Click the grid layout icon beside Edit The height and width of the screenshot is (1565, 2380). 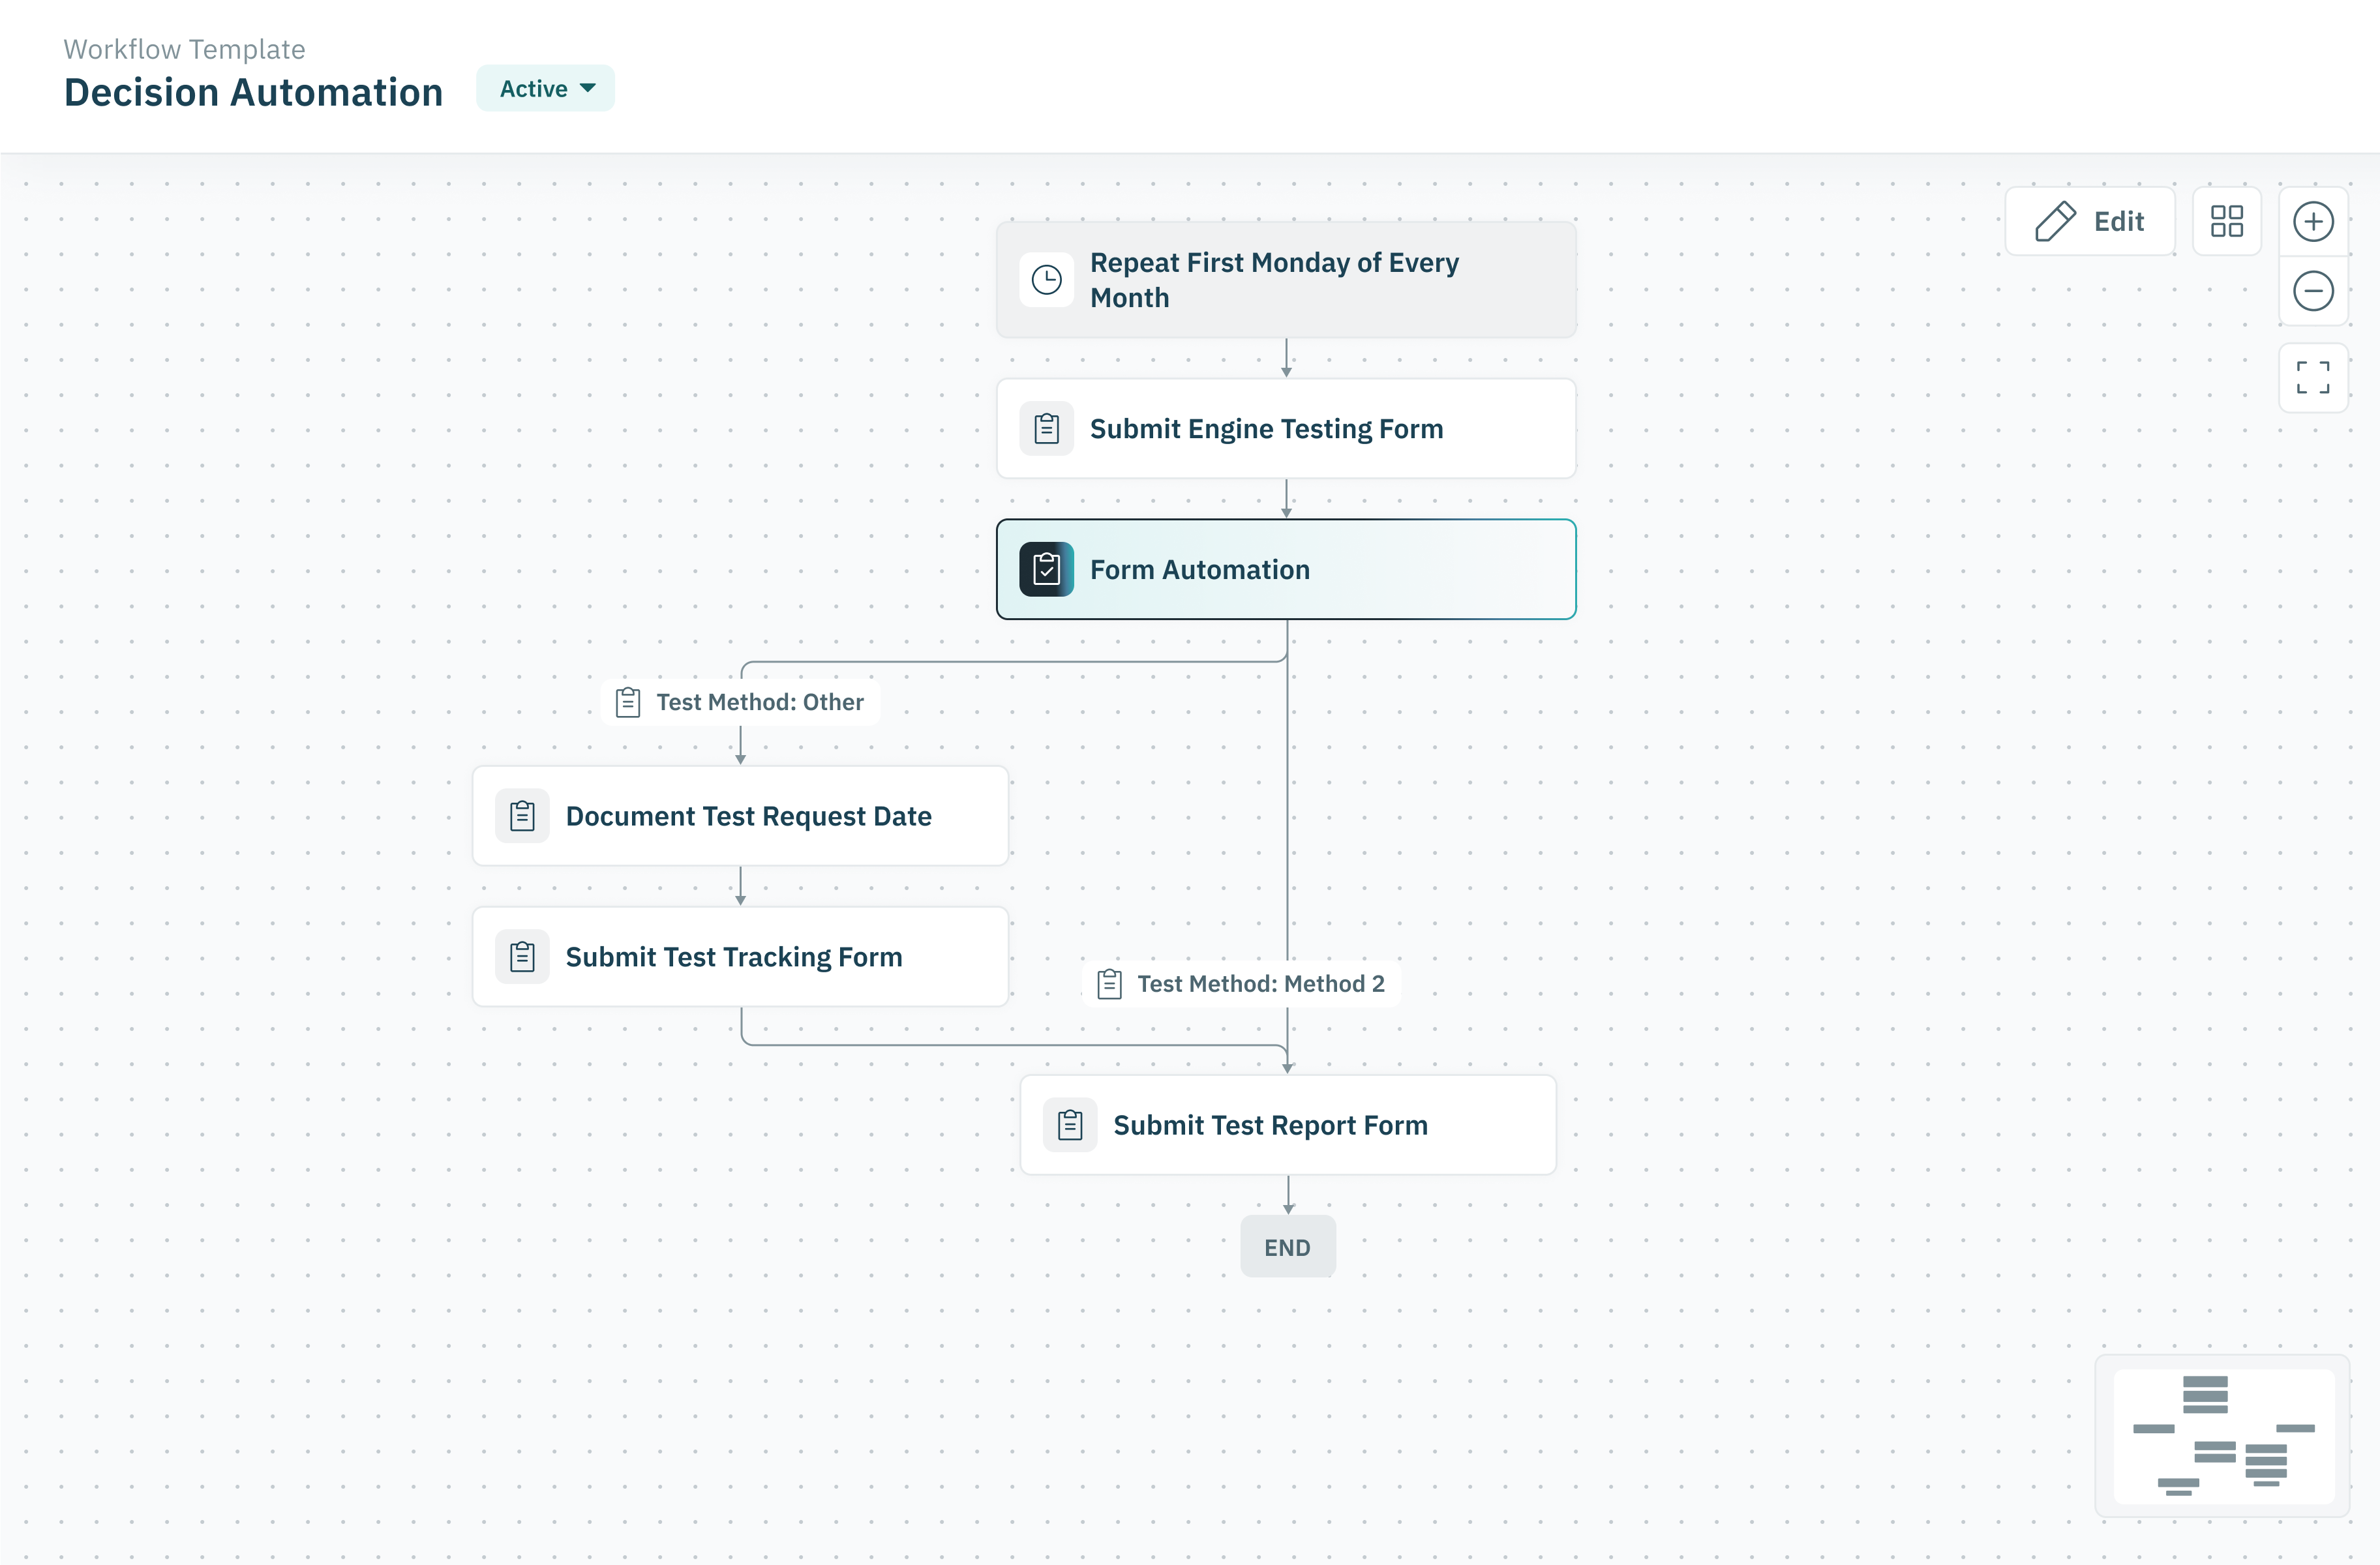[2226, 222]
